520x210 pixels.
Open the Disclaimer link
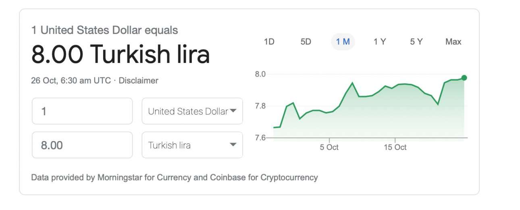coord(138,81)
